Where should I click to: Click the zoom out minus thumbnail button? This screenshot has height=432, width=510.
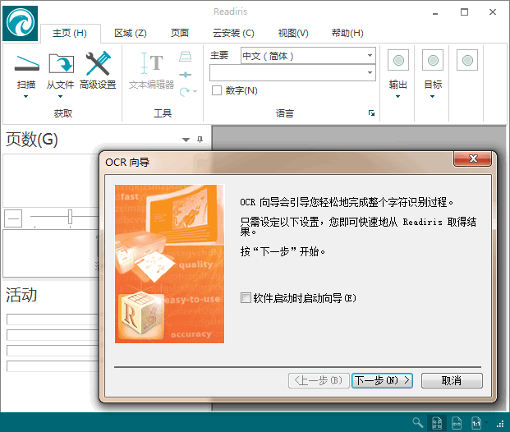click(x=13, y=218)
